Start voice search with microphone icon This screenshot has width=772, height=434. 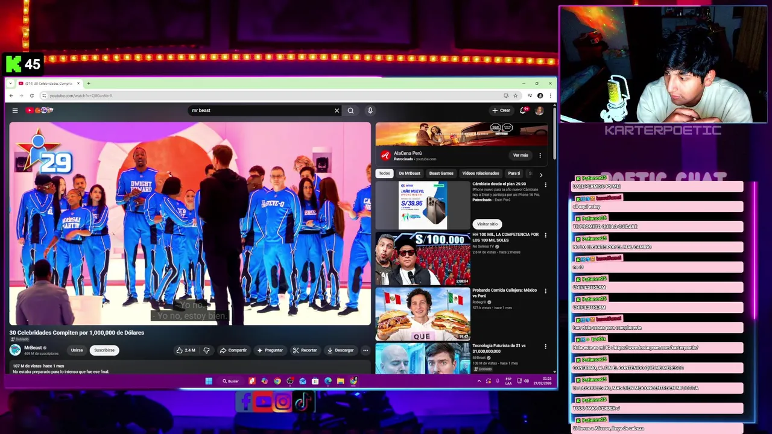[370, 110]
